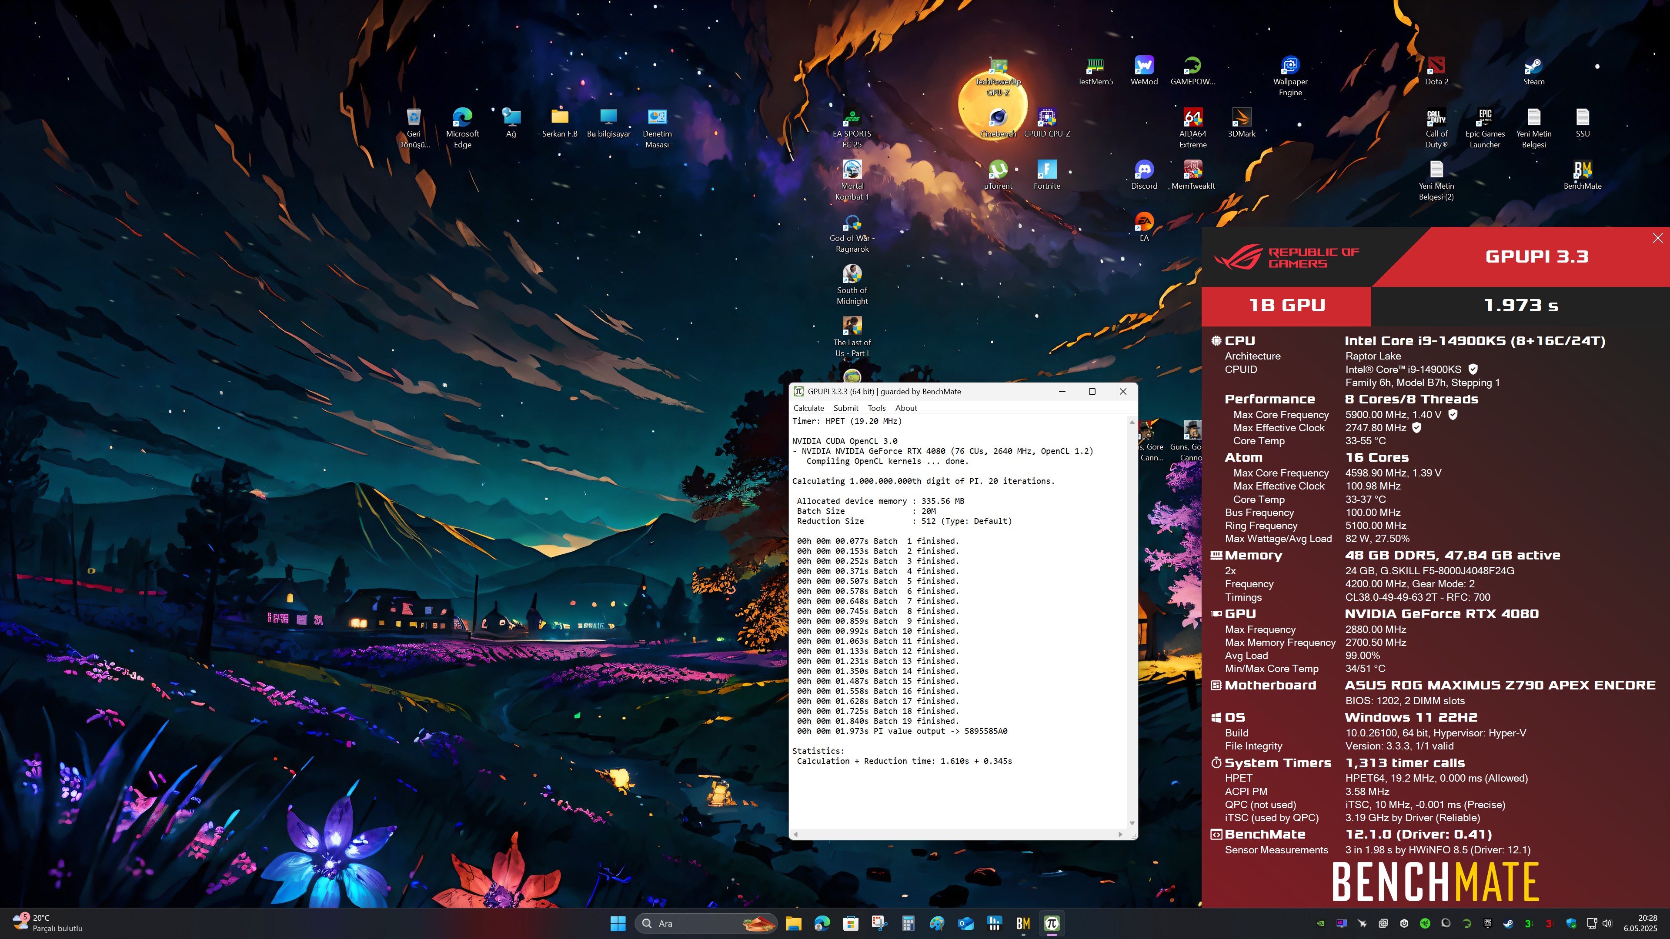The height and width of the screenshot is (939, 1670).
Task: Select the SSU document icon
Action: tap(1582, 123)
